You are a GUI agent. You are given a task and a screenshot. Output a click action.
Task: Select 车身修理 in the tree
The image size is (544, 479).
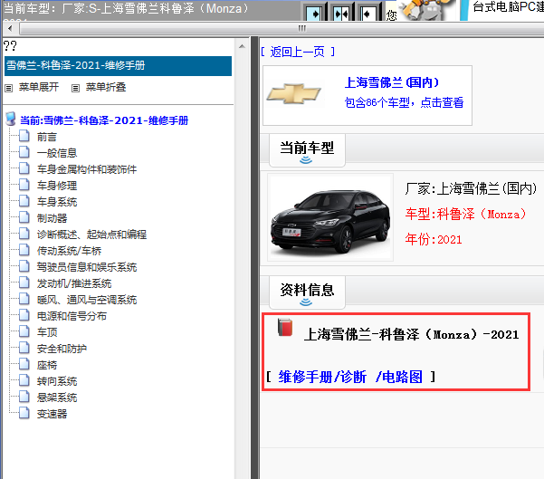point(57,186)
